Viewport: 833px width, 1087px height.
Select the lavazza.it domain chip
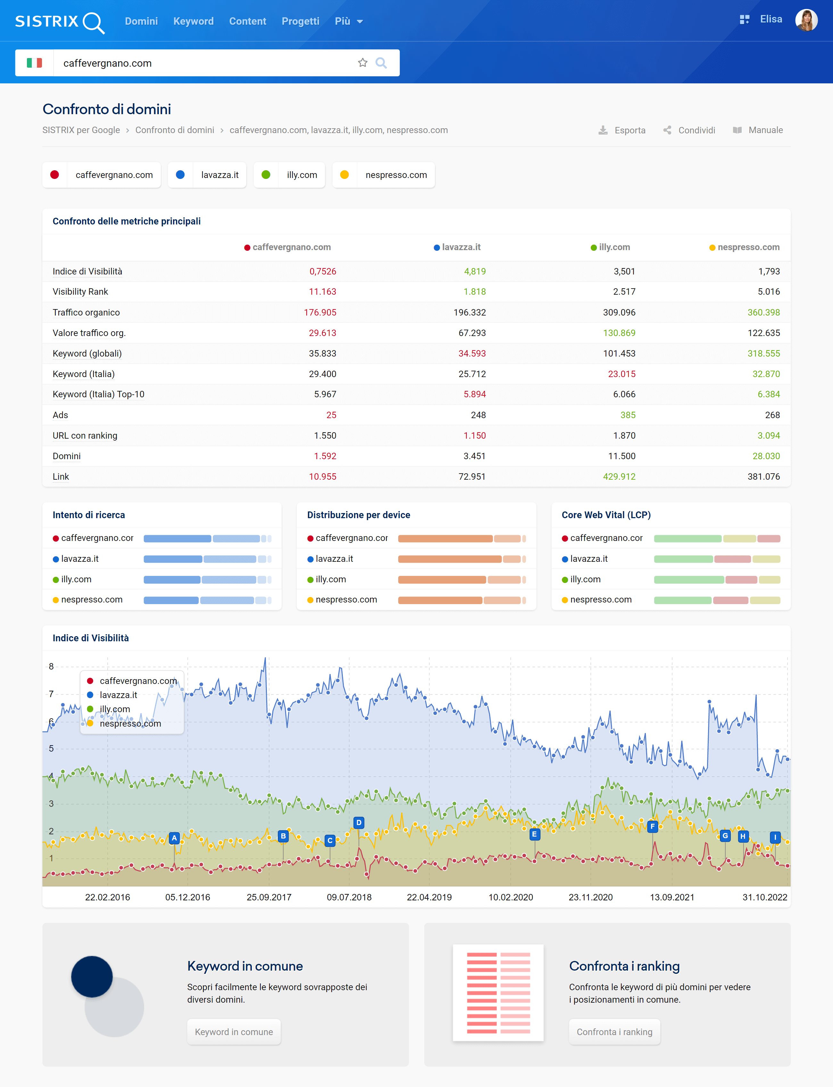(207, 175)
